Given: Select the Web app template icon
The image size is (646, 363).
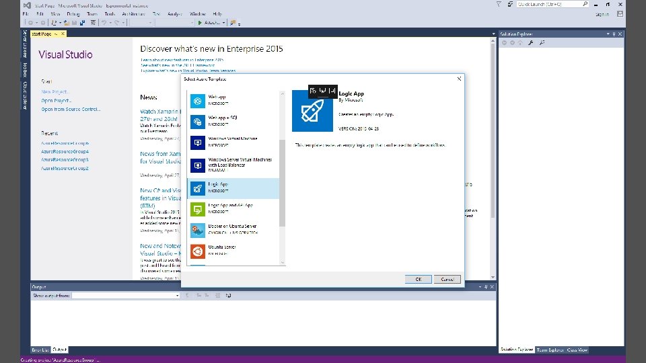Looking at the screenshot, I should [198, 101].
